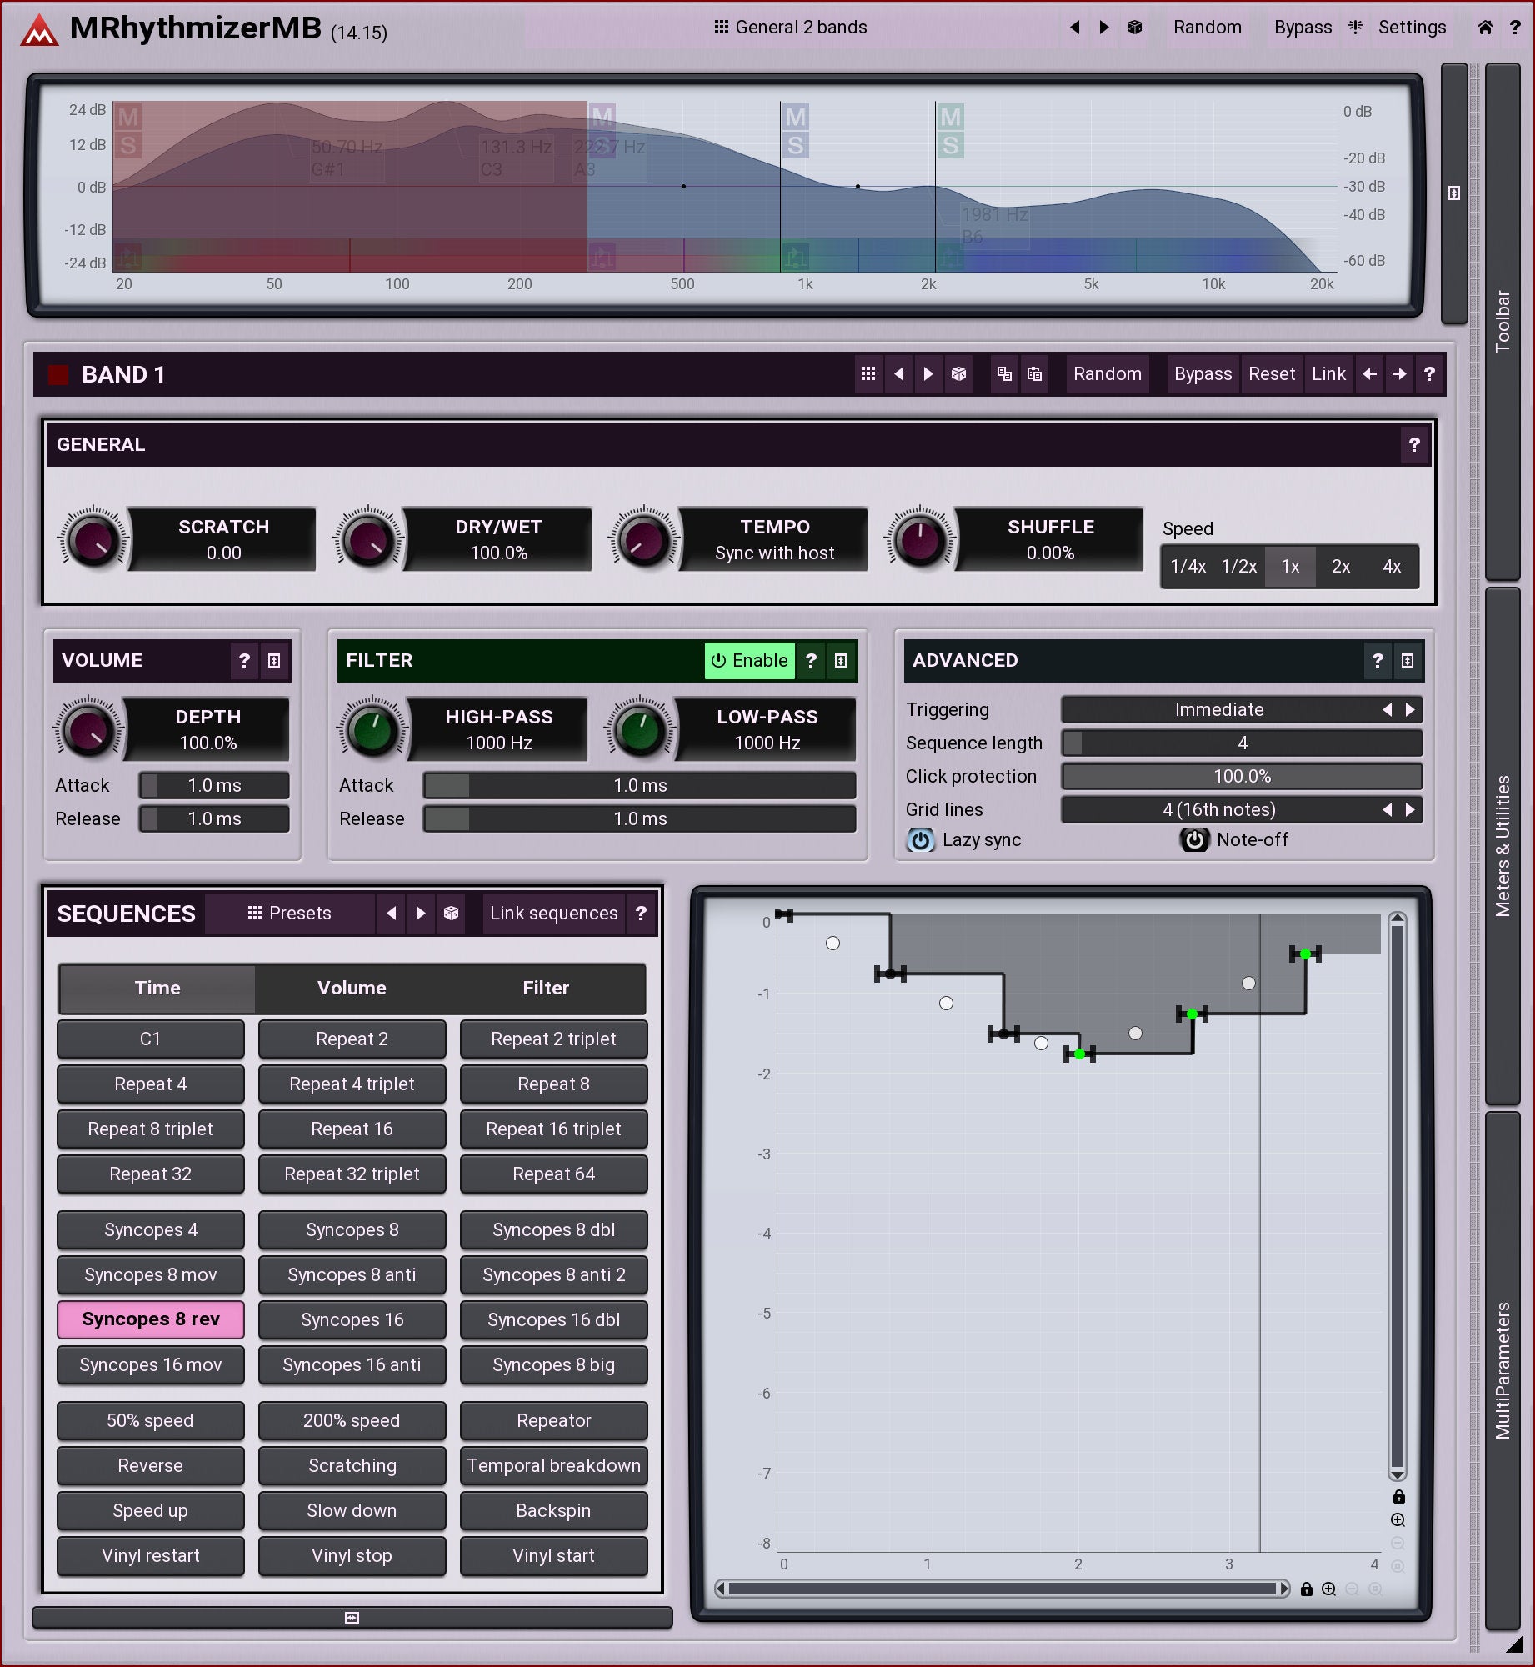The height and width of the screenshot is (1667, 1535).
Task: Click the Band 1 presets grid icon
Action: point(867,374)
